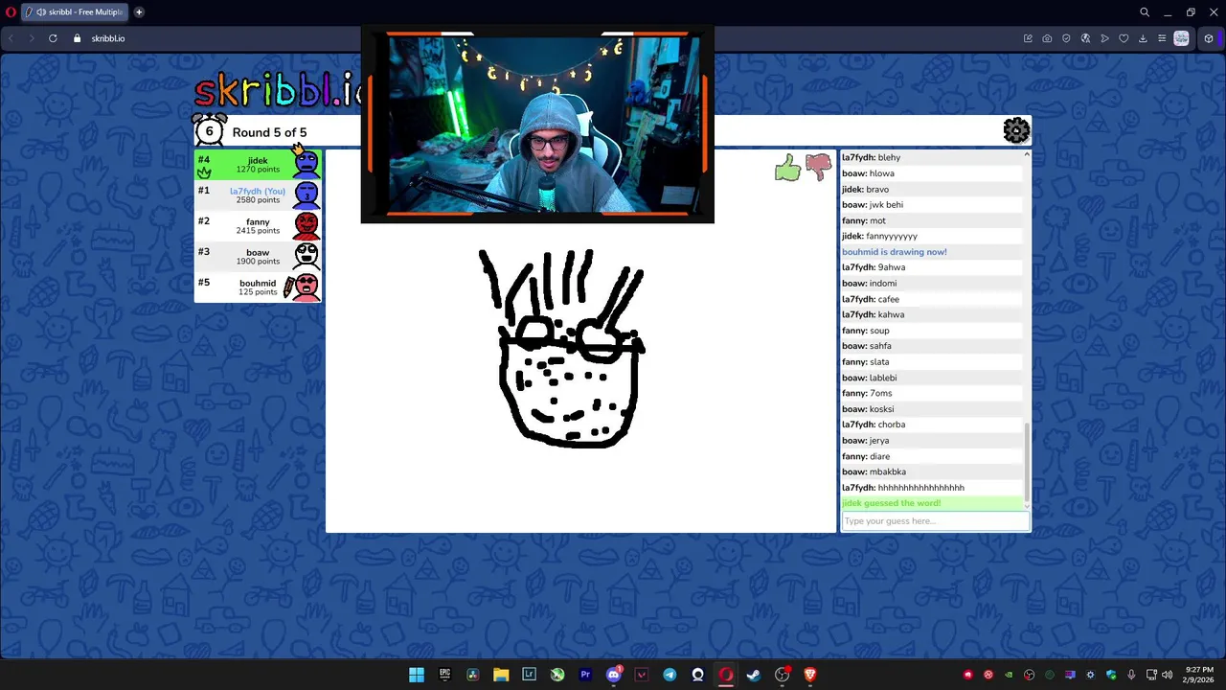Open Telegram from taskbar
The image size is (1226, 690).
670,675
